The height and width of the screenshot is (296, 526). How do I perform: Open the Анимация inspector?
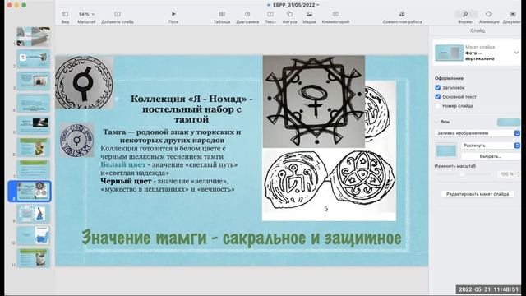489,14
